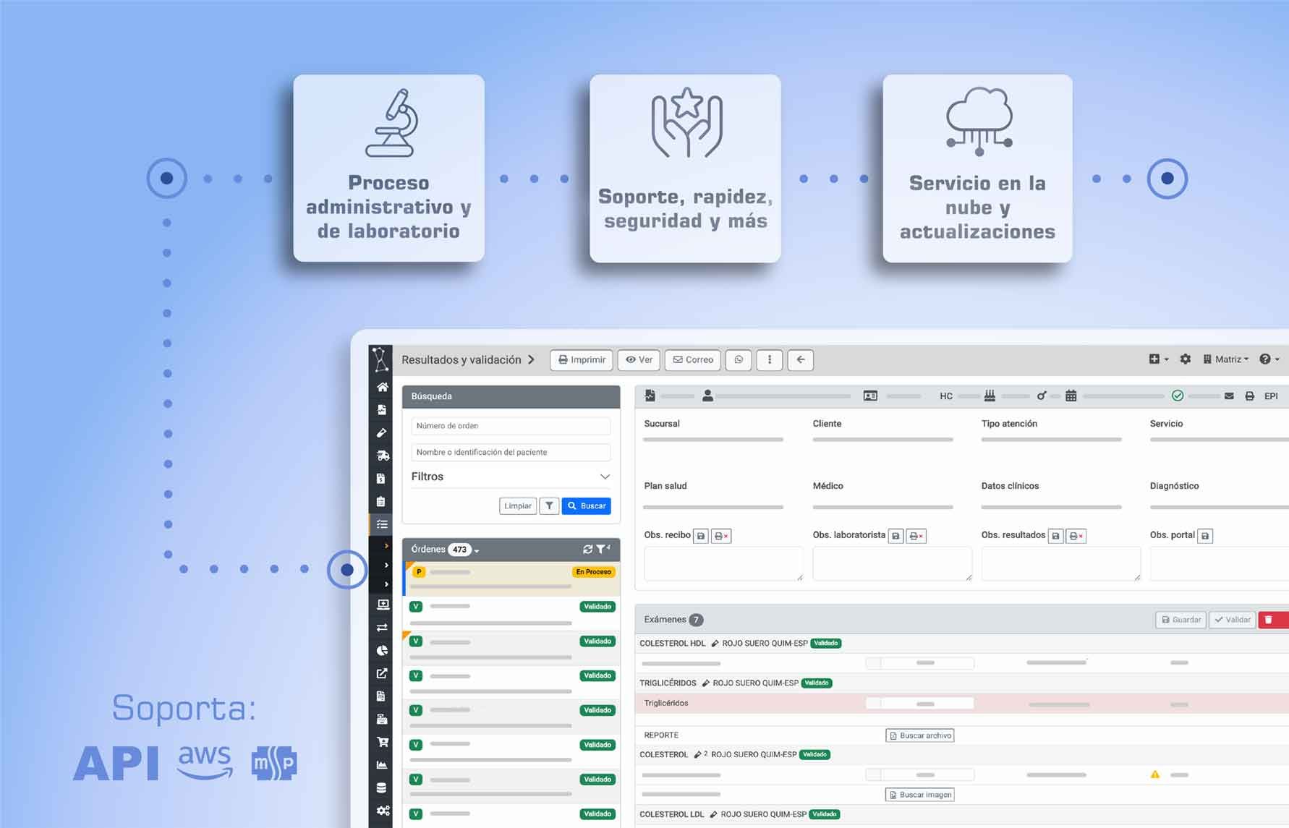The image size is (1289, 828).
Task: Open the Órdenes 473 dropdown caret
Action: (x=477, y=551)
